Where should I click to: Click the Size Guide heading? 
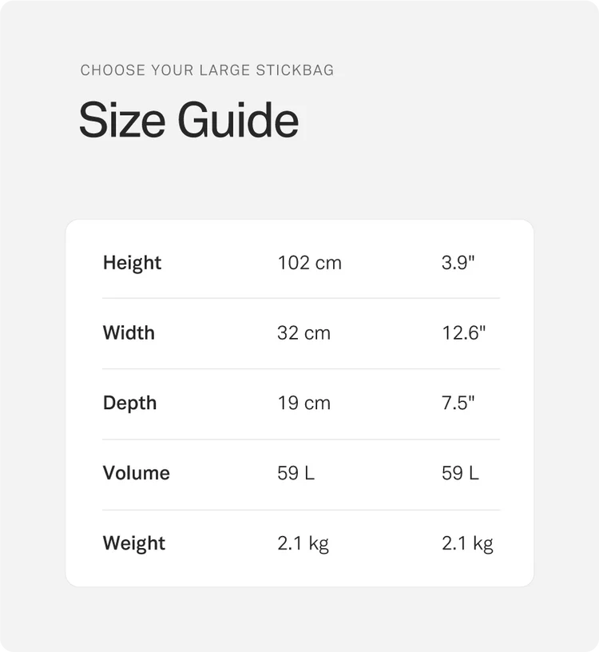tap(188, 121)
